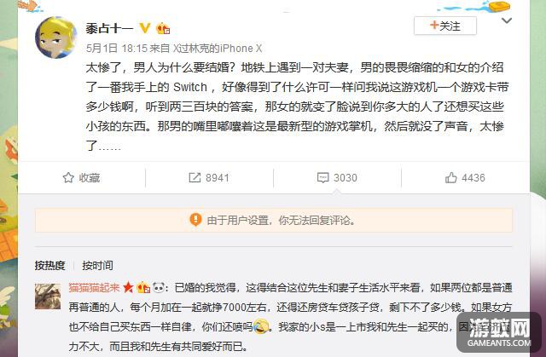The image size is (546, 357).
Task: Click the post author's avatar picture
Action: click(x=55, y=37)
